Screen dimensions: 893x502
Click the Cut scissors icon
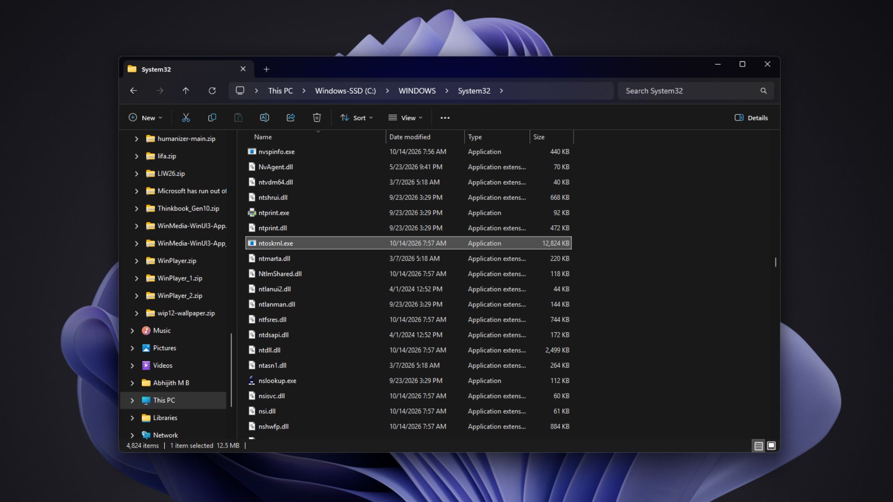tap(186, 118)
